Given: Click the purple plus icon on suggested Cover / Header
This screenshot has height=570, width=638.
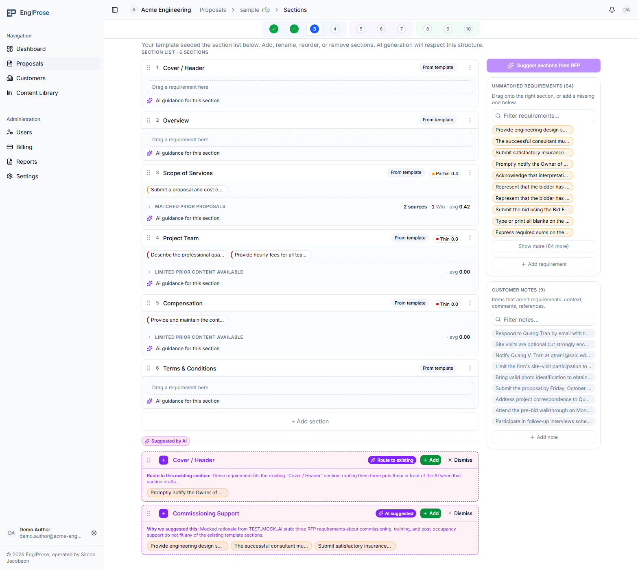Looking at the screenshot, I should pyautogui.click(x=164, y=460).
